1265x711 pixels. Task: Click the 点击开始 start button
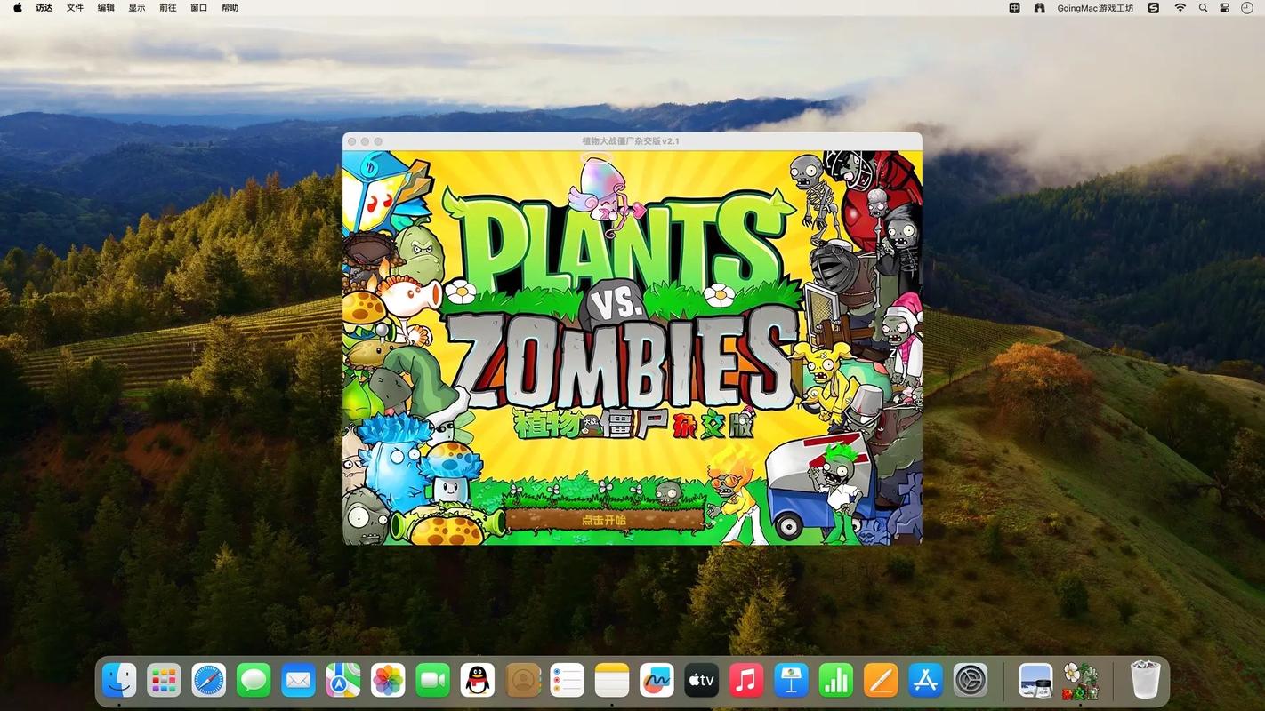click(x=604, y=520)
